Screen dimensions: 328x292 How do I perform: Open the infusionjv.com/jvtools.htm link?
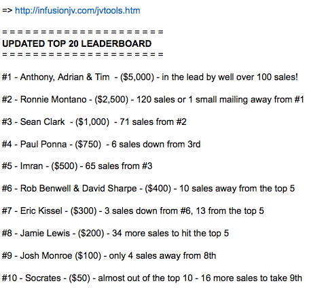77,11
